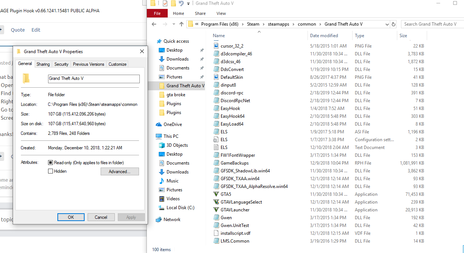The width and height of the screenshot is (464, 253).
Task: Click the Search Grand Theft Auto V box
Action: [x=432, y=24]
